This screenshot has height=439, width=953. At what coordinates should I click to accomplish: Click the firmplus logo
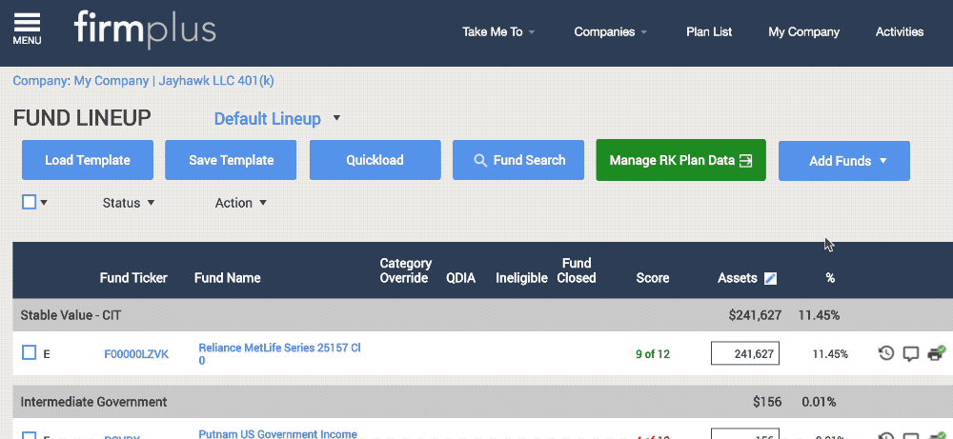point(145,31)
